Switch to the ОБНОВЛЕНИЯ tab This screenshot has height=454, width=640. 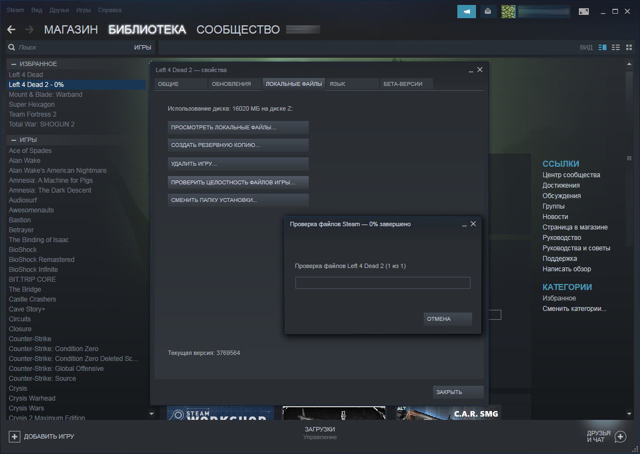(x=234, y=84)
